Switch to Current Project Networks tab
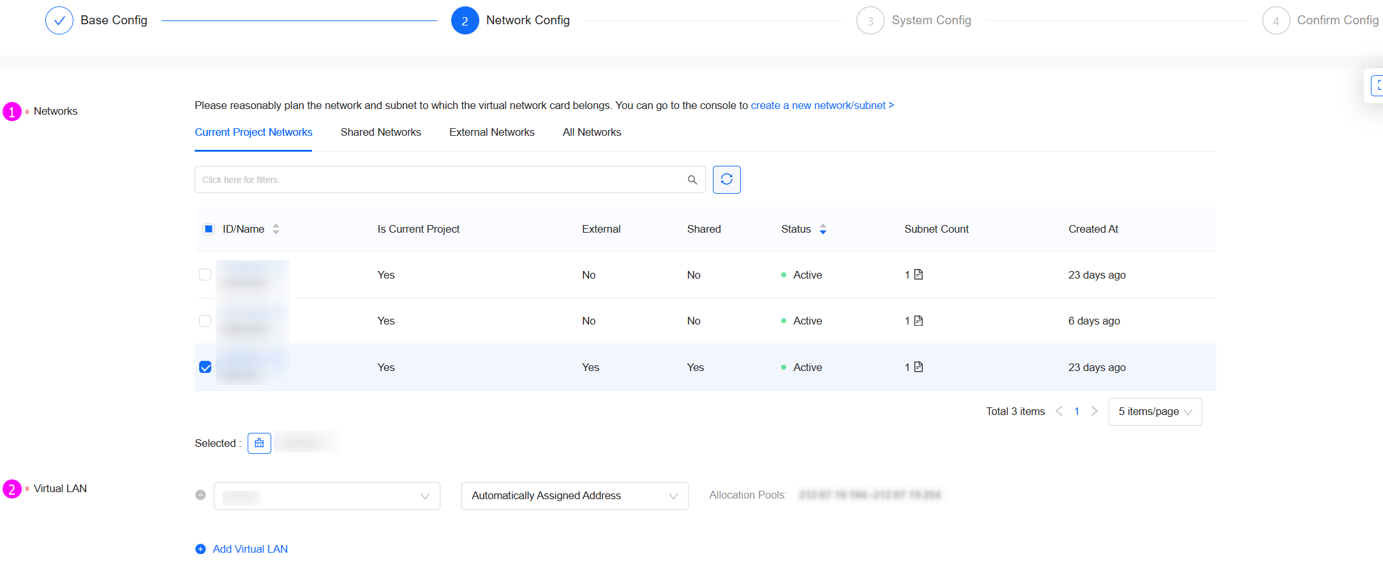Image resolution: width=1383 pixels, height=561 pixels. (x=253, y=132)
